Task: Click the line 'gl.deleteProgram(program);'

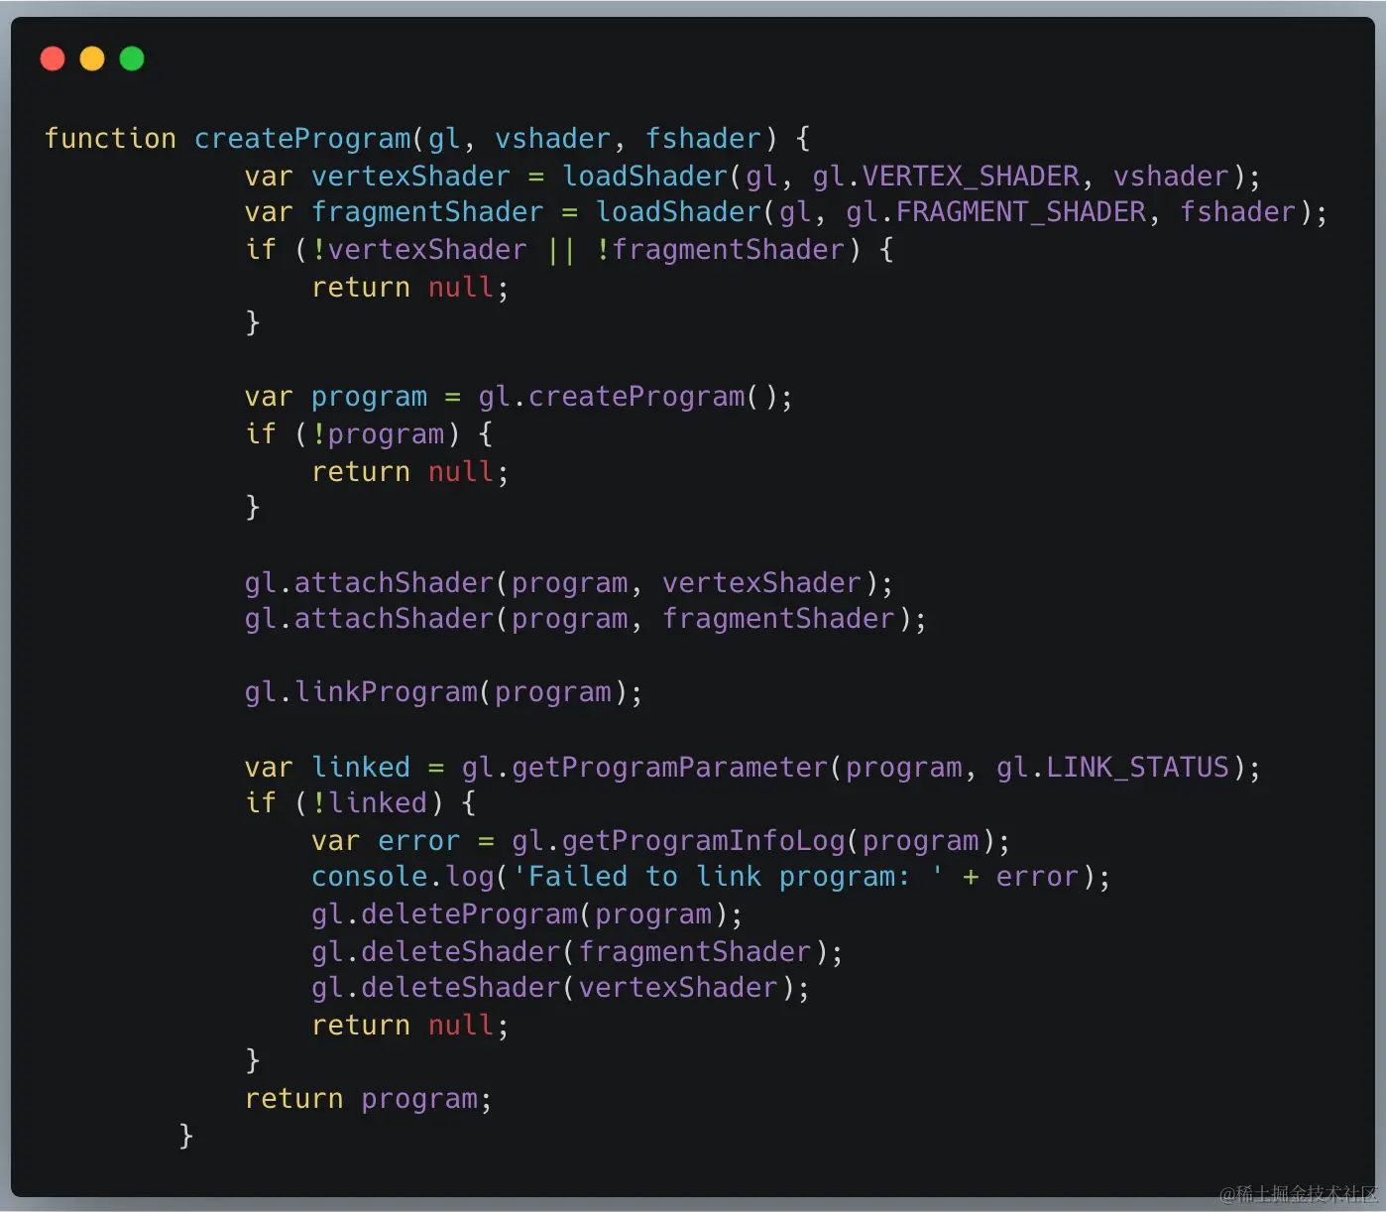Action: (x=527, y=914)
